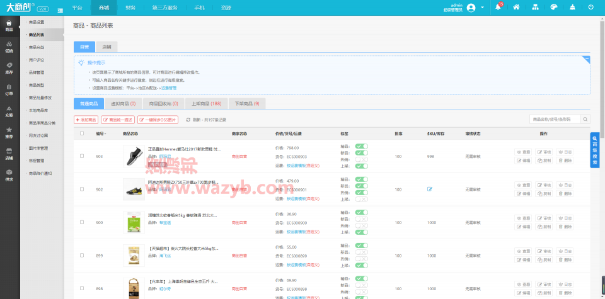
Task: Switch to the 手机 top menu
Action: tap(200, 8)
